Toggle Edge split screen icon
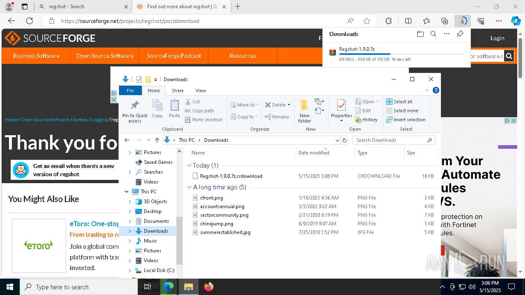525x295 pixels. click(x=408, y=21)
